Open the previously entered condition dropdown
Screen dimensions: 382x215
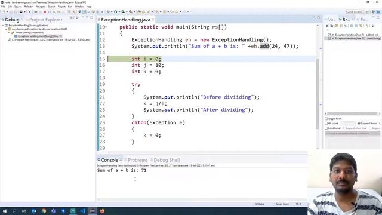(x=353, y=133)
